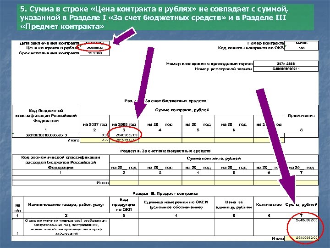330x248 pixels.
Task: Click the "Номер реестровой записи" label
Action: point(223,69)
